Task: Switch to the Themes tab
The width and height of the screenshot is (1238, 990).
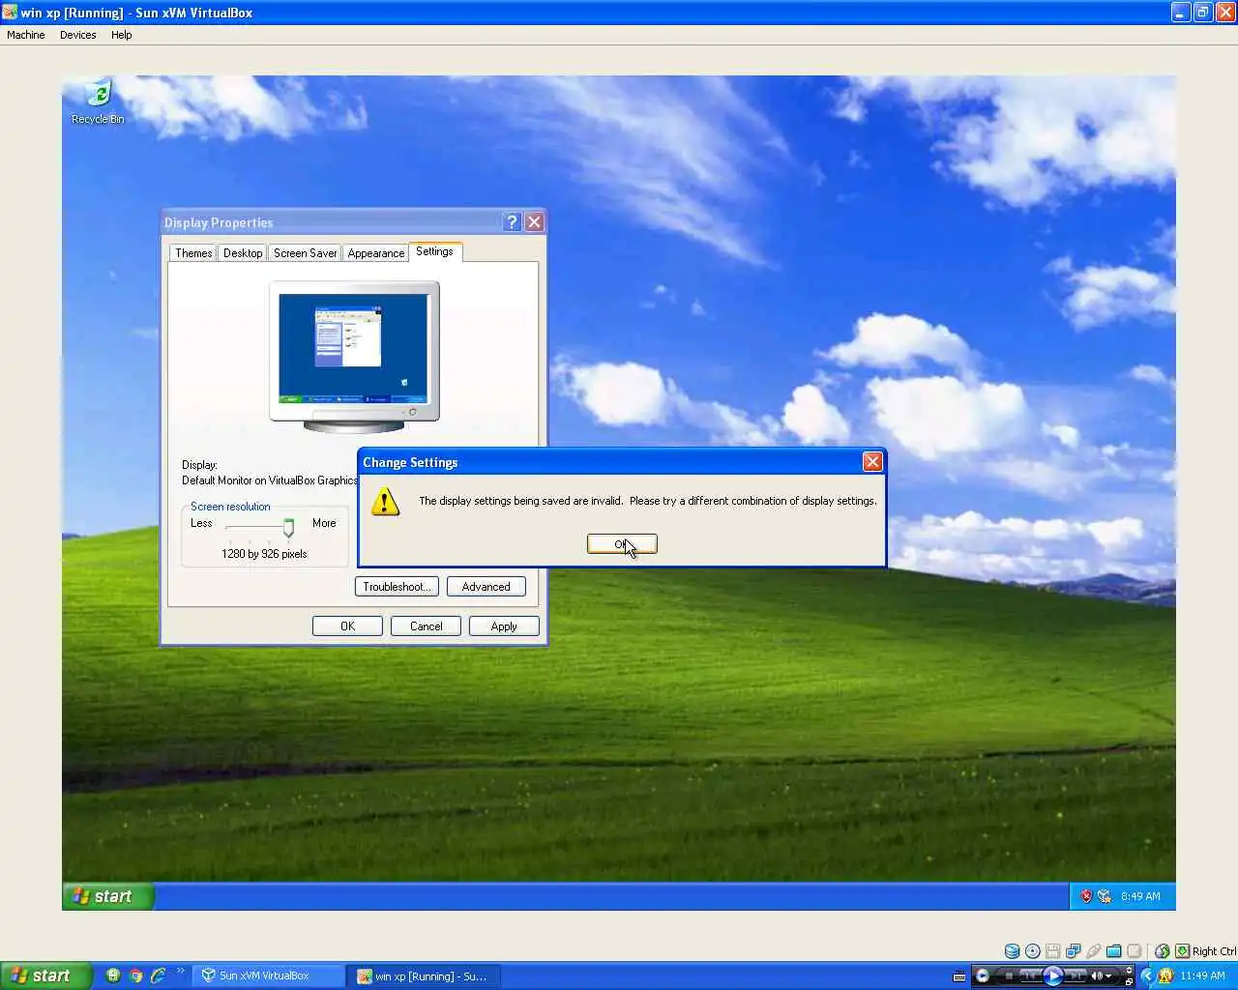Action: (193, 253)
